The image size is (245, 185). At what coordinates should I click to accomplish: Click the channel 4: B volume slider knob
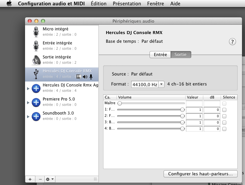pos(182,129)
